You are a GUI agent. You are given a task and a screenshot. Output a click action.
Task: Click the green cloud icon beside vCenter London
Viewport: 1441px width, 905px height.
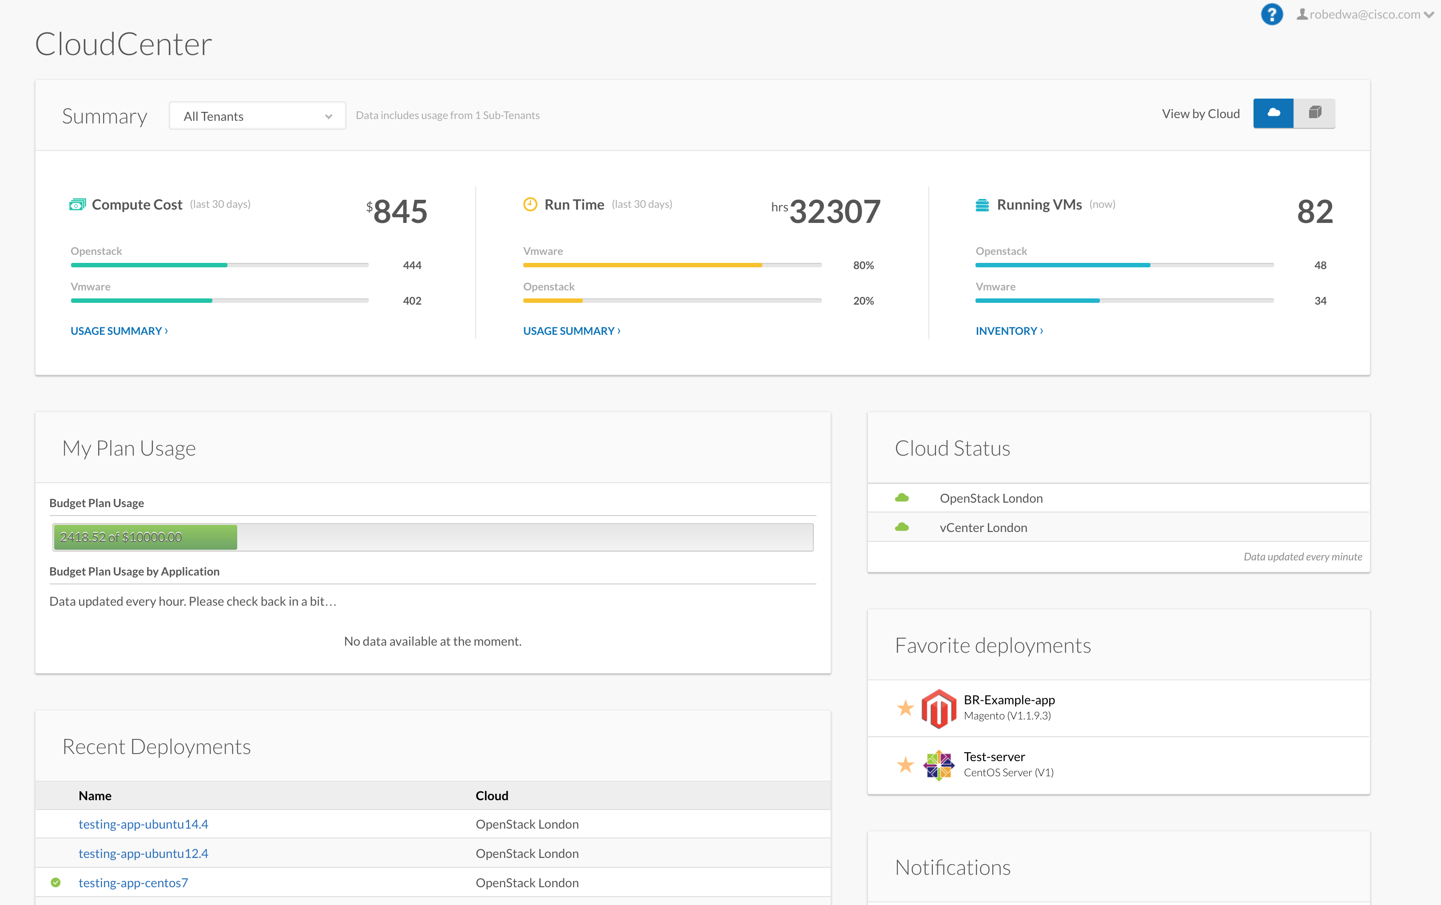tap(903, 527)
